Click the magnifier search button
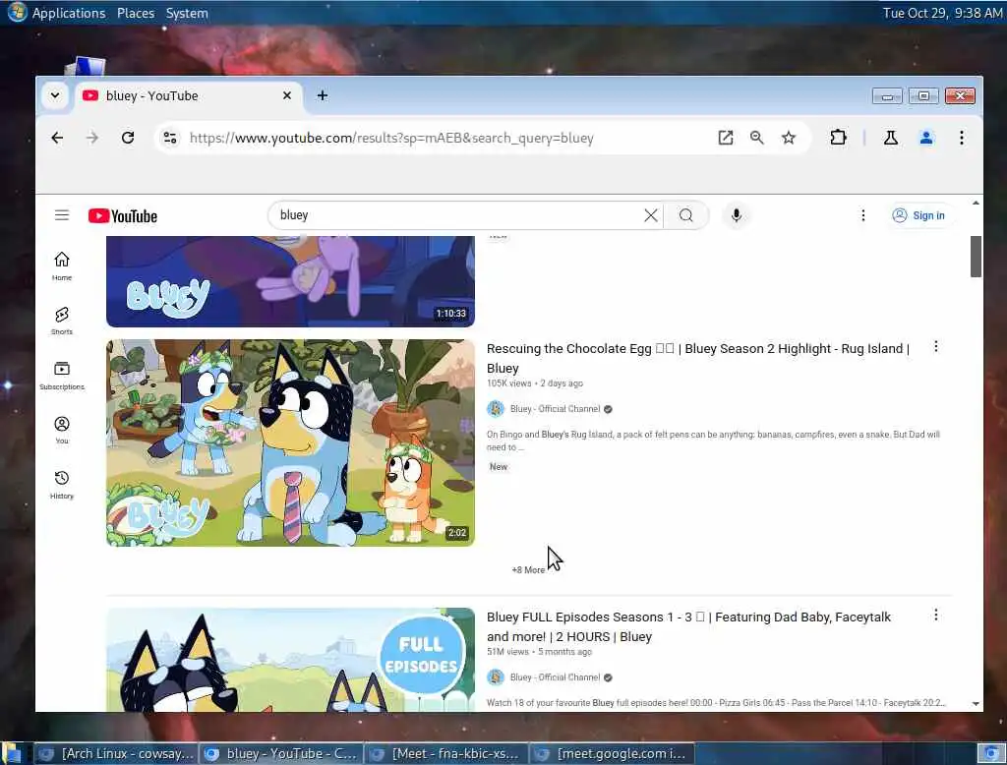 (685, 215)
